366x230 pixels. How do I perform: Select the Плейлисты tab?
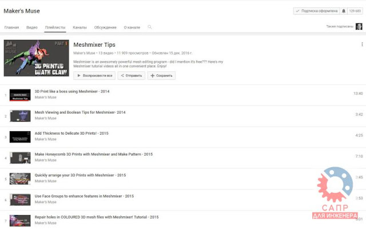(x=55, y=27)
